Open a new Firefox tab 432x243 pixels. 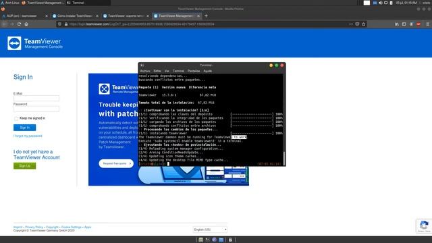point(206,16)
